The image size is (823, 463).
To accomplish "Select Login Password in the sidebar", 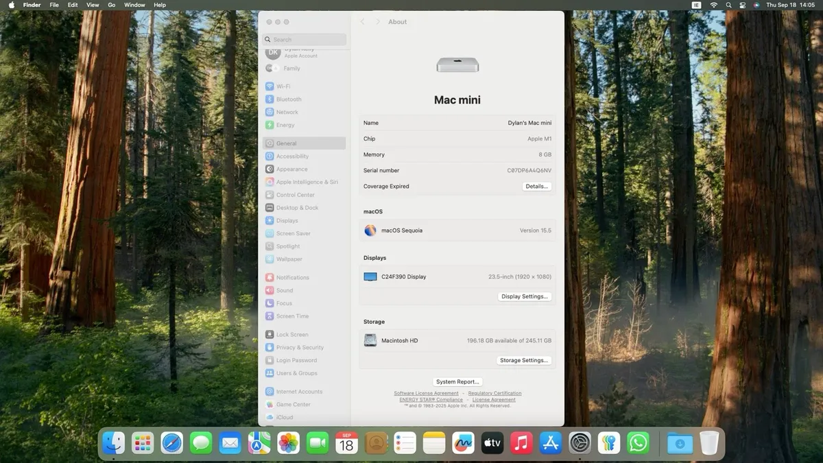I will click(x=304, y=360).
